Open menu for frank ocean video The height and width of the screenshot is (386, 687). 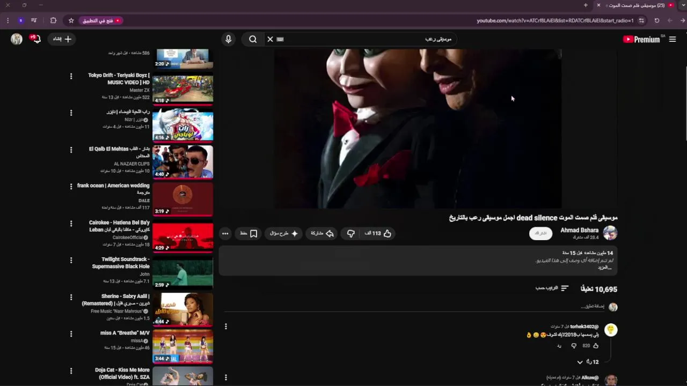[x=71, y=187]
